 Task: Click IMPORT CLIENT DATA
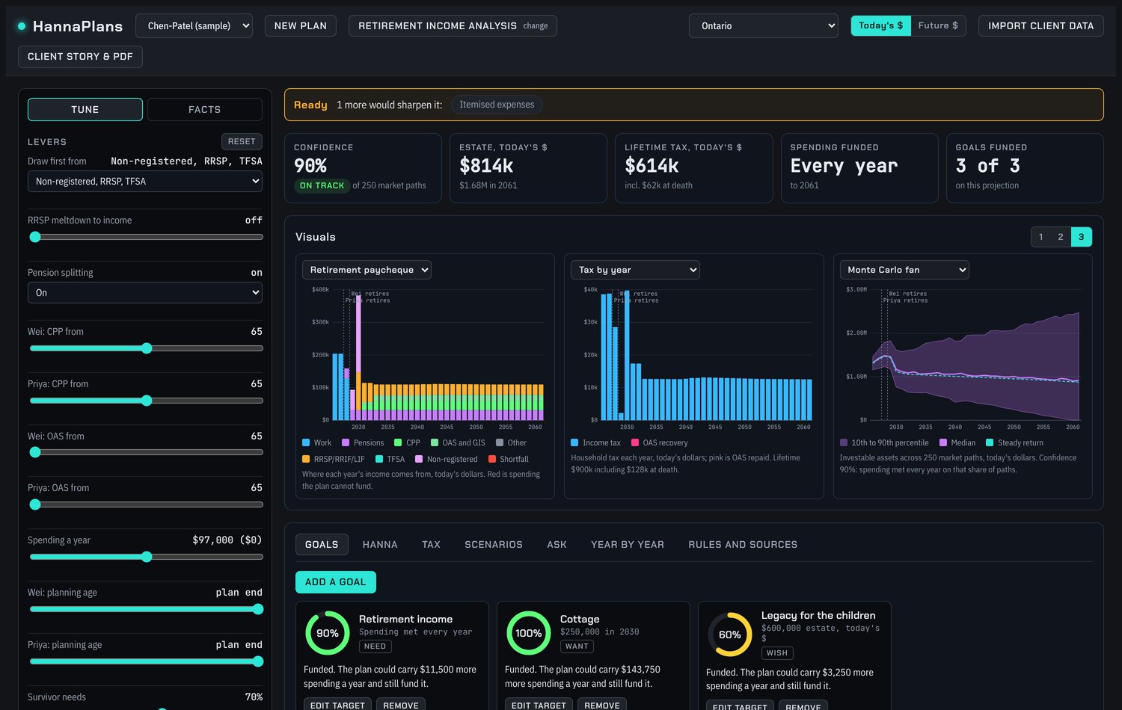(x=1040, y=25)
